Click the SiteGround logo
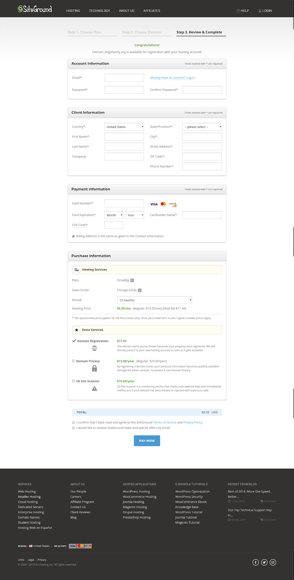Image resolution: width=294 pixels, height=580 pixels. (35, 9)
